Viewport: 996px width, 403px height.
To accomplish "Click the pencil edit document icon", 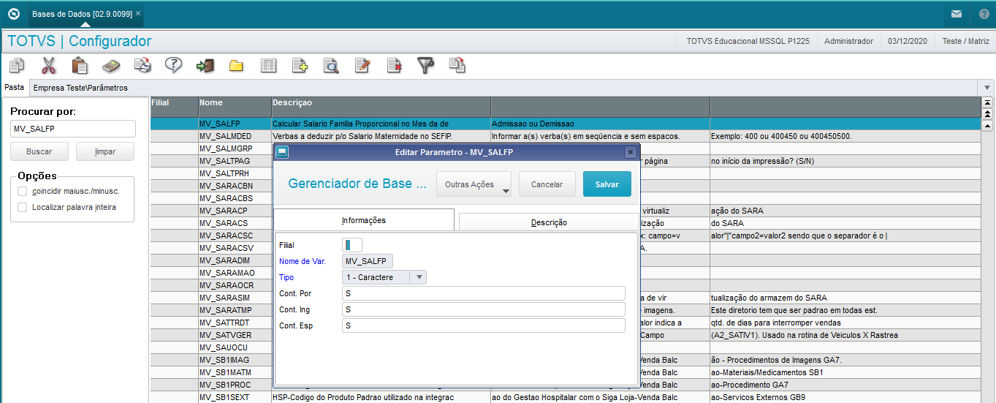I will click(x=362, y=65).
